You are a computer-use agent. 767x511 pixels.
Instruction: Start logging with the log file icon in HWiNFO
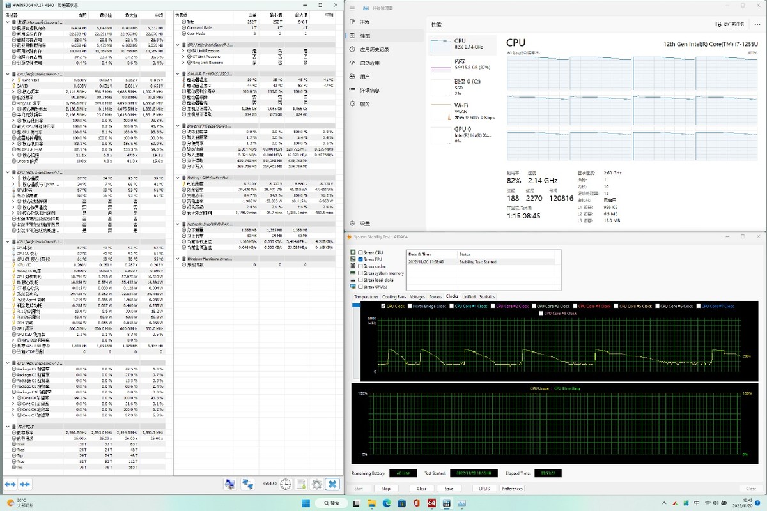click(x=300, y=485)
